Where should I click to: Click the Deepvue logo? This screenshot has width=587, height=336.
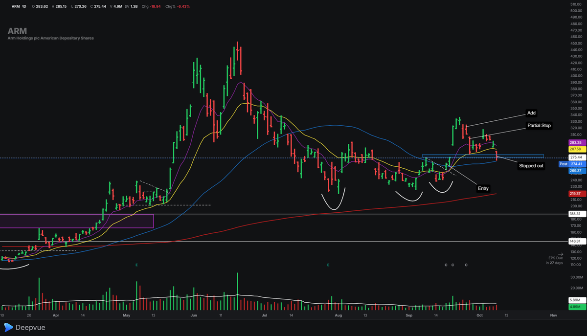24,327
